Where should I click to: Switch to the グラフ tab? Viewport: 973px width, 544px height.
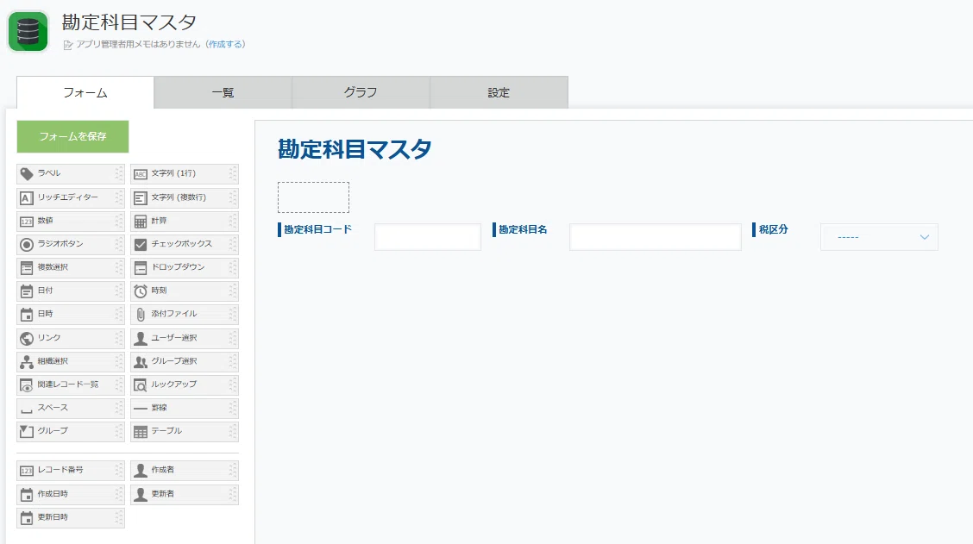[x=361, y=92]
